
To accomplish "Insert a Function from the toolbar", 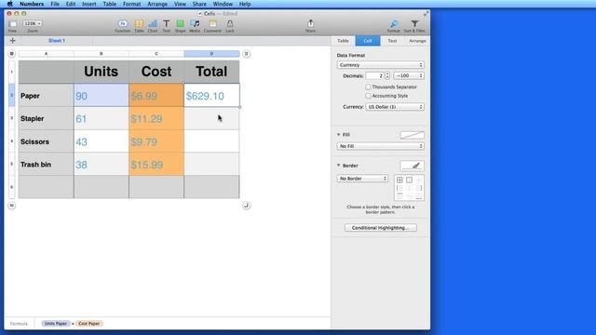I will (123, 26).
